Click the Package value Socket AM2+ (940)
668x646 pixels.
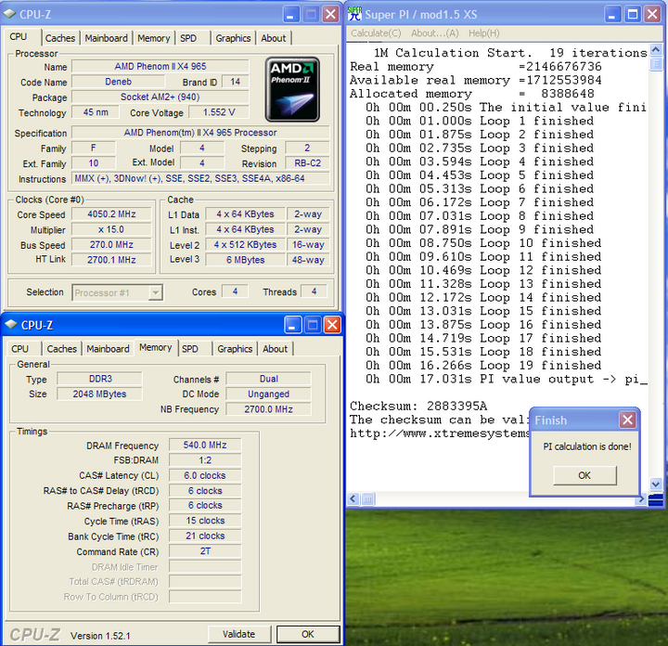(x=161, y=97)
